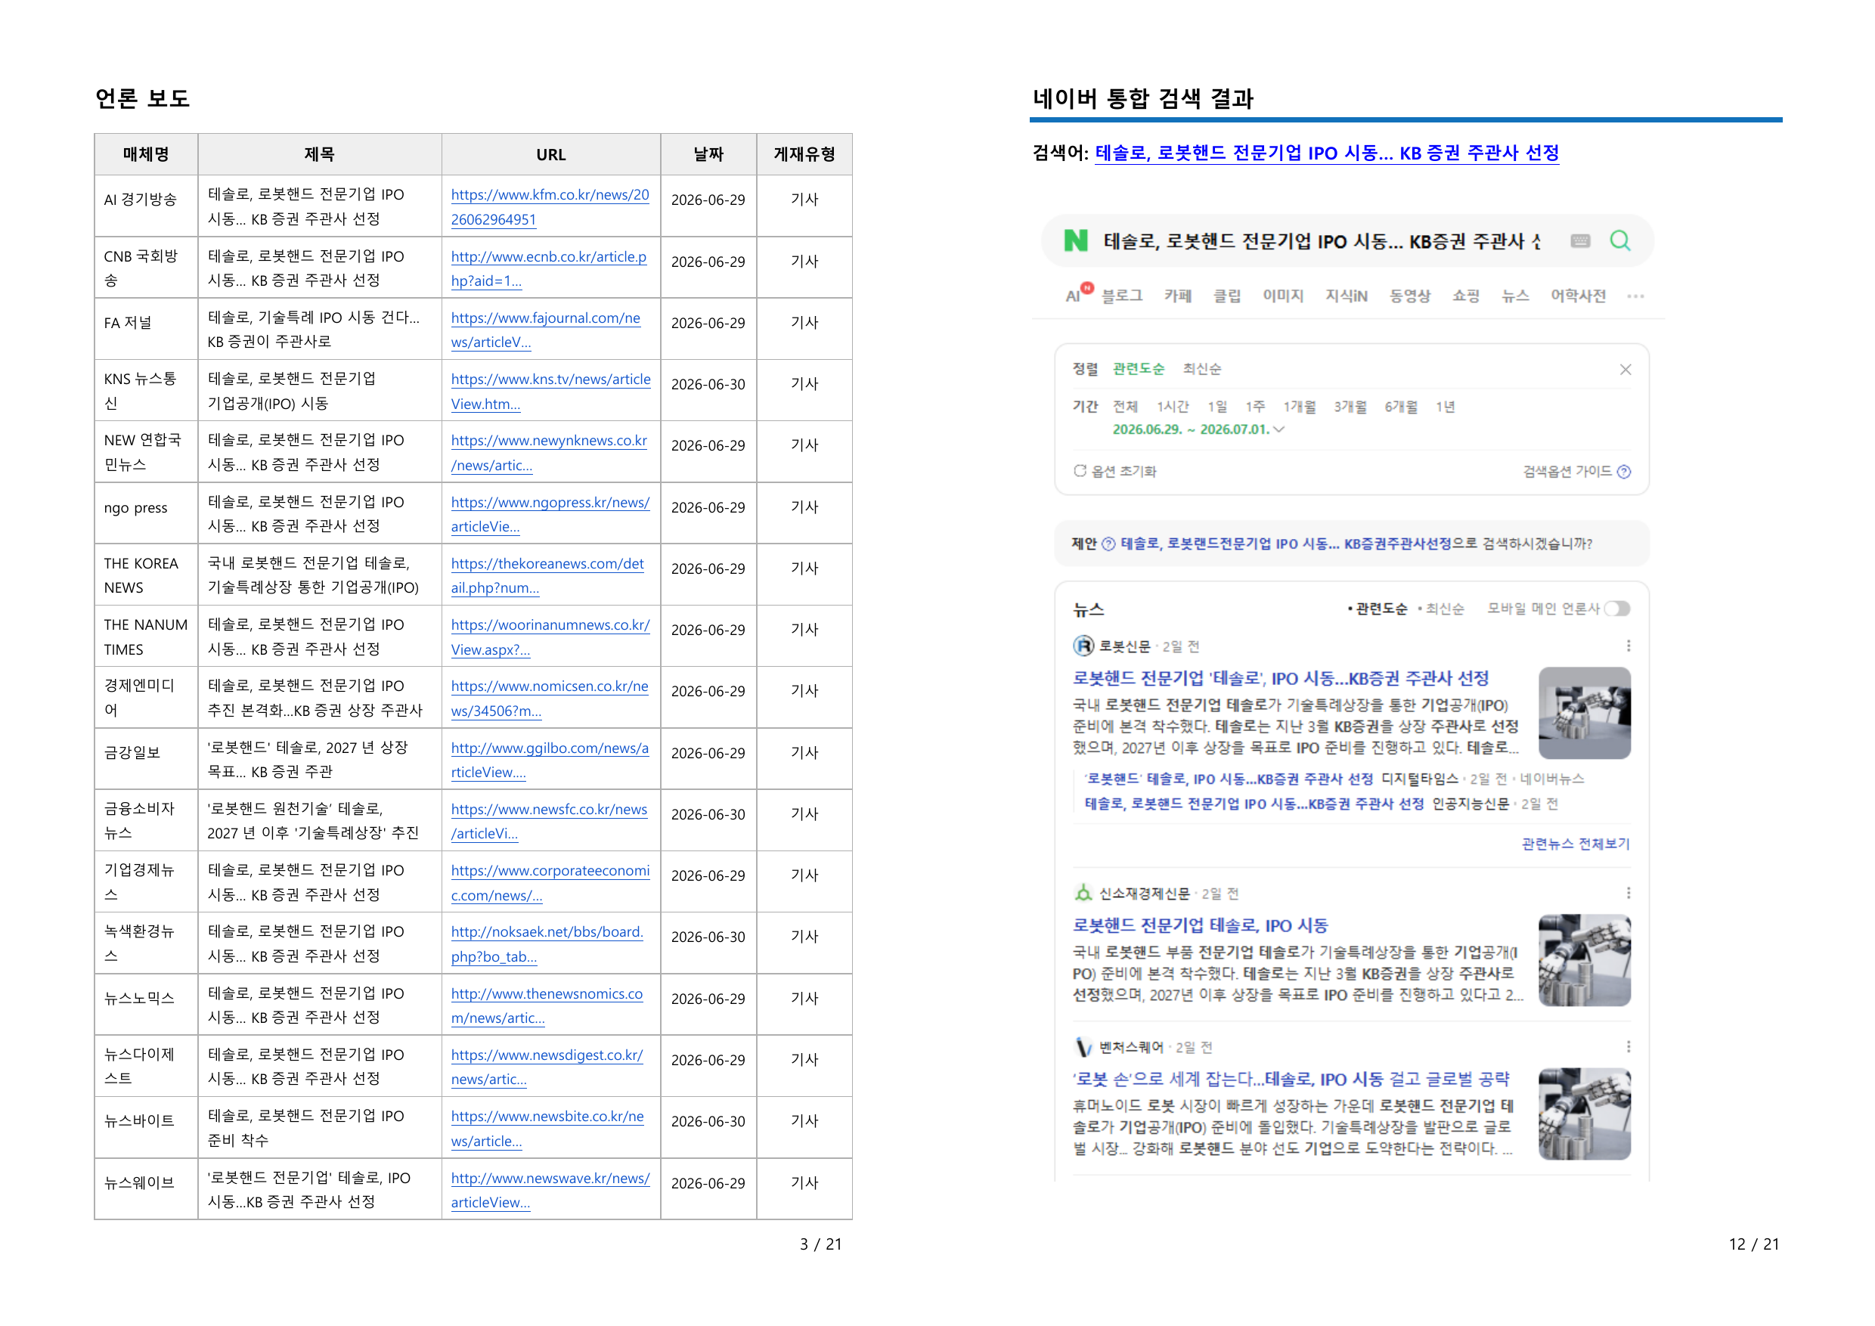Open thumbnail image of 신소재경제신문 article
The height and width of the screenshot is (1326, 1875).
pyautogui.click(x=1583, y=959)
